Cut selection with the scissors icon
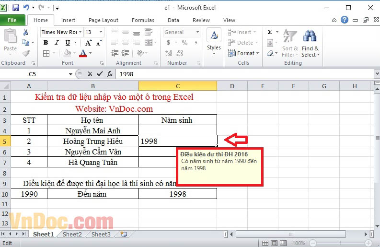380x247 pixels. click(25, 32)
